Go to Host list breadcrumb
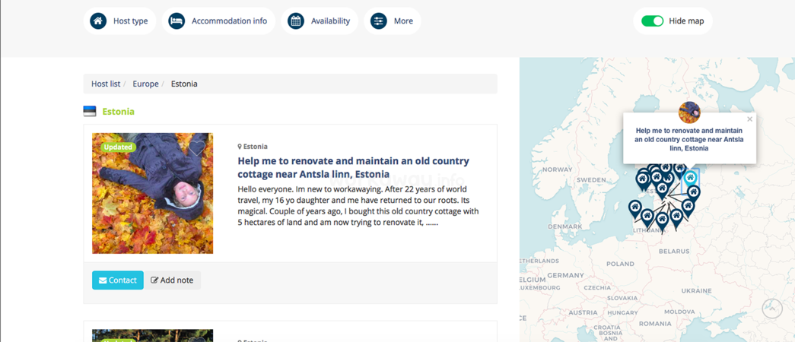This screenshot has width=795, height=342. coord(106,84)
